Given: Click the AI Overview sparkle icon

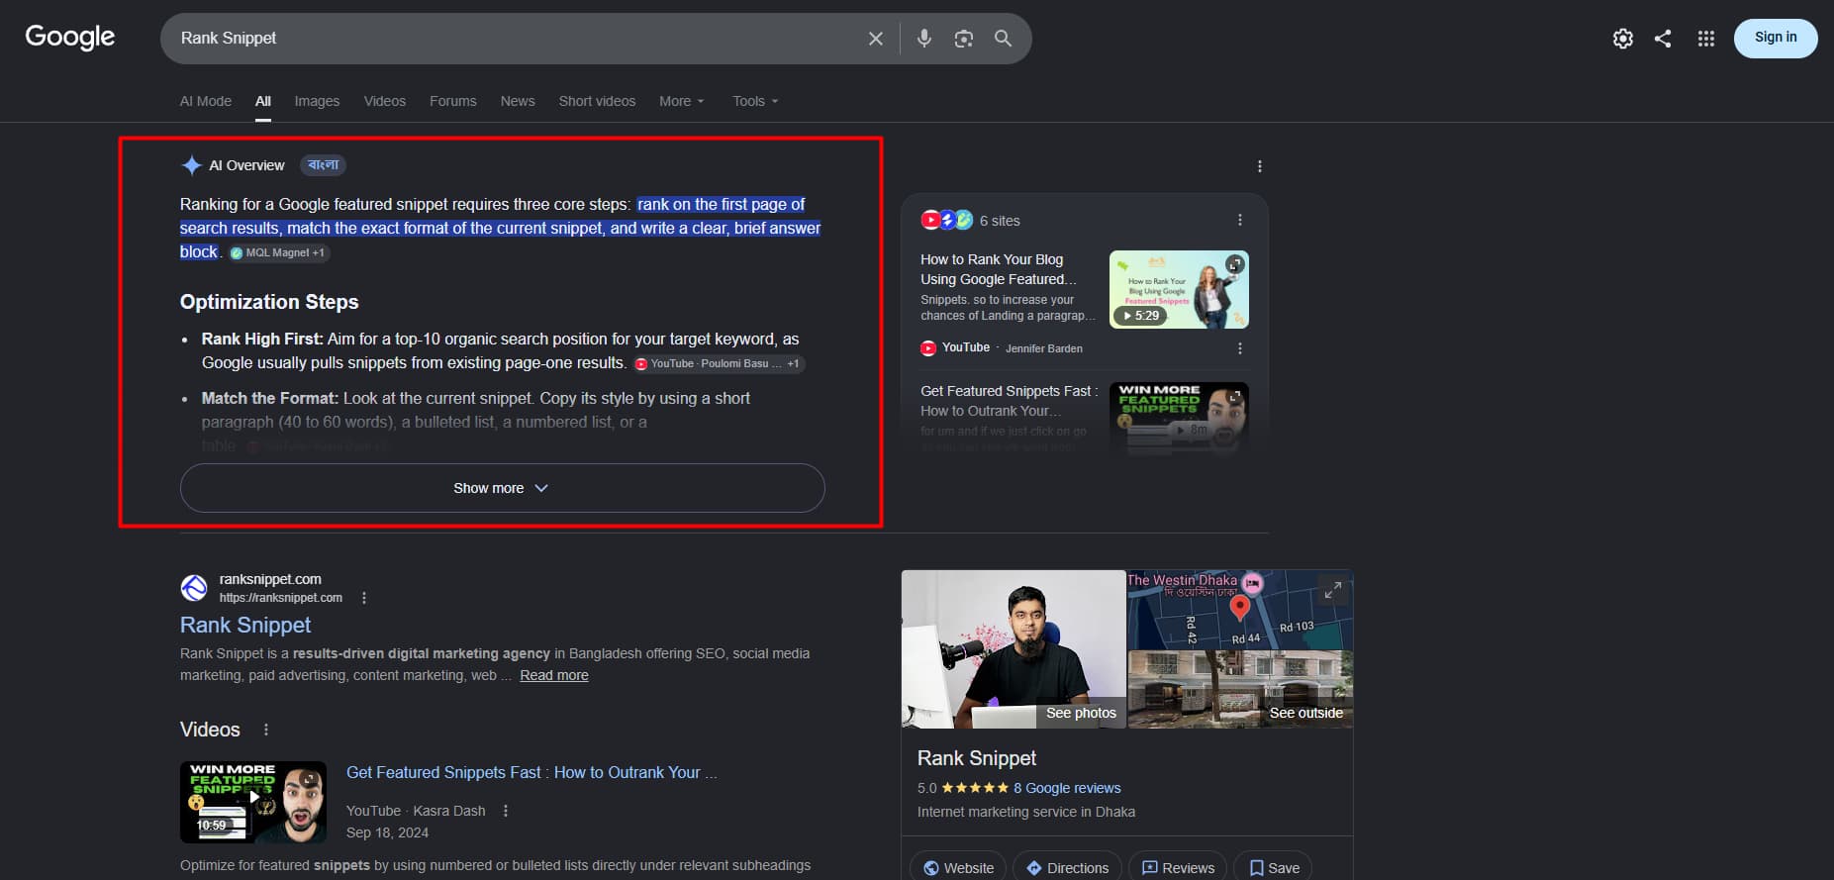Looking at the screenshot, I should [192, 165].
